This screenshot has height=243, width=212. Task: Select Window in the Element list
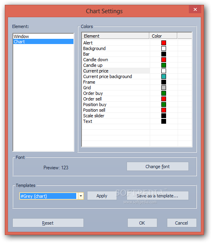[x=43, y=36]
